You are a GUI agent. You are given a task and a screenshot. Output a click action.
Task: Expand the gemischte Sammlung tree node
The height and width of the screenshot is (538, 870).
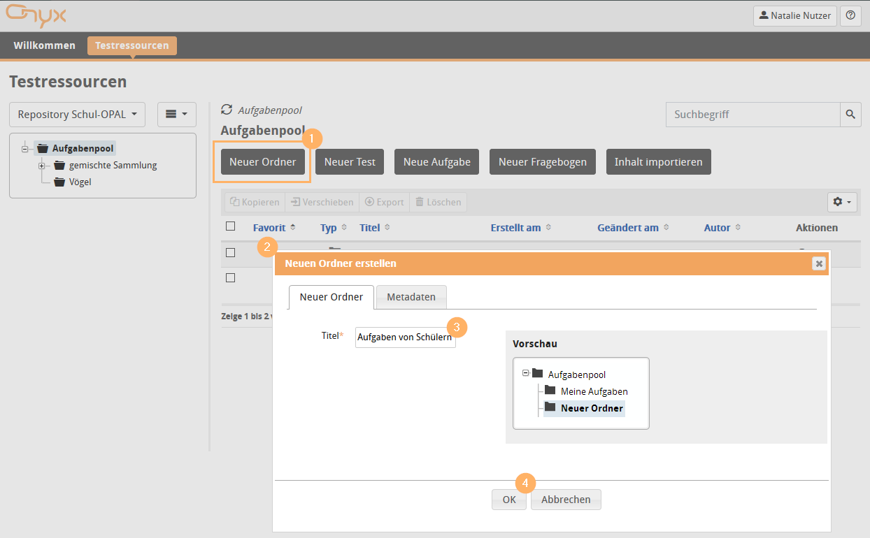click(x=42, y=166)
